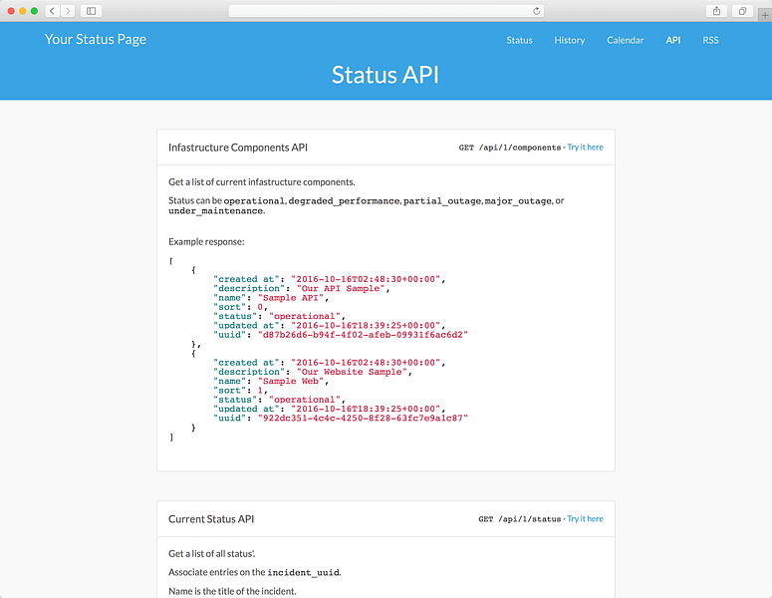Add a new tab with plus button
772x598 pixels.
coord(765,15)
